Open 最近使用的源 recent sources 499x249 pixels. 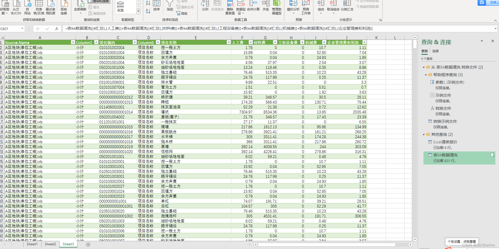[x=50, y=8]
